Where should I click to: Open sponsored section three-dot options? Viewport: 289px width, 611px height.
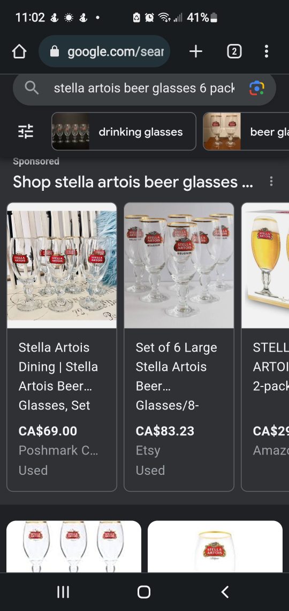point(271,181)
